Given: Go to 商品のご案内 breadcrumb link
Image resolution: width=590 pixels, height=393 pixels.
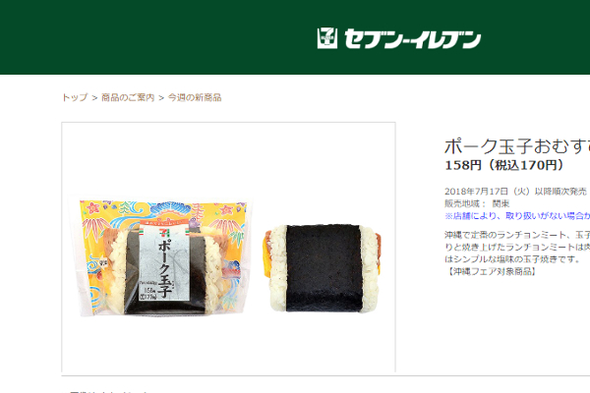Looking at the screenshot, I should tap(128, 98).
